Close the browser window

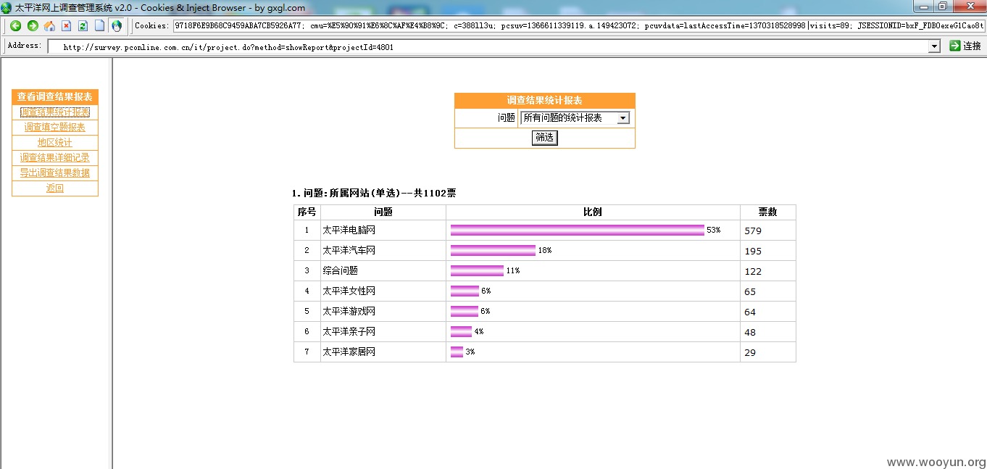pos(970,7)
